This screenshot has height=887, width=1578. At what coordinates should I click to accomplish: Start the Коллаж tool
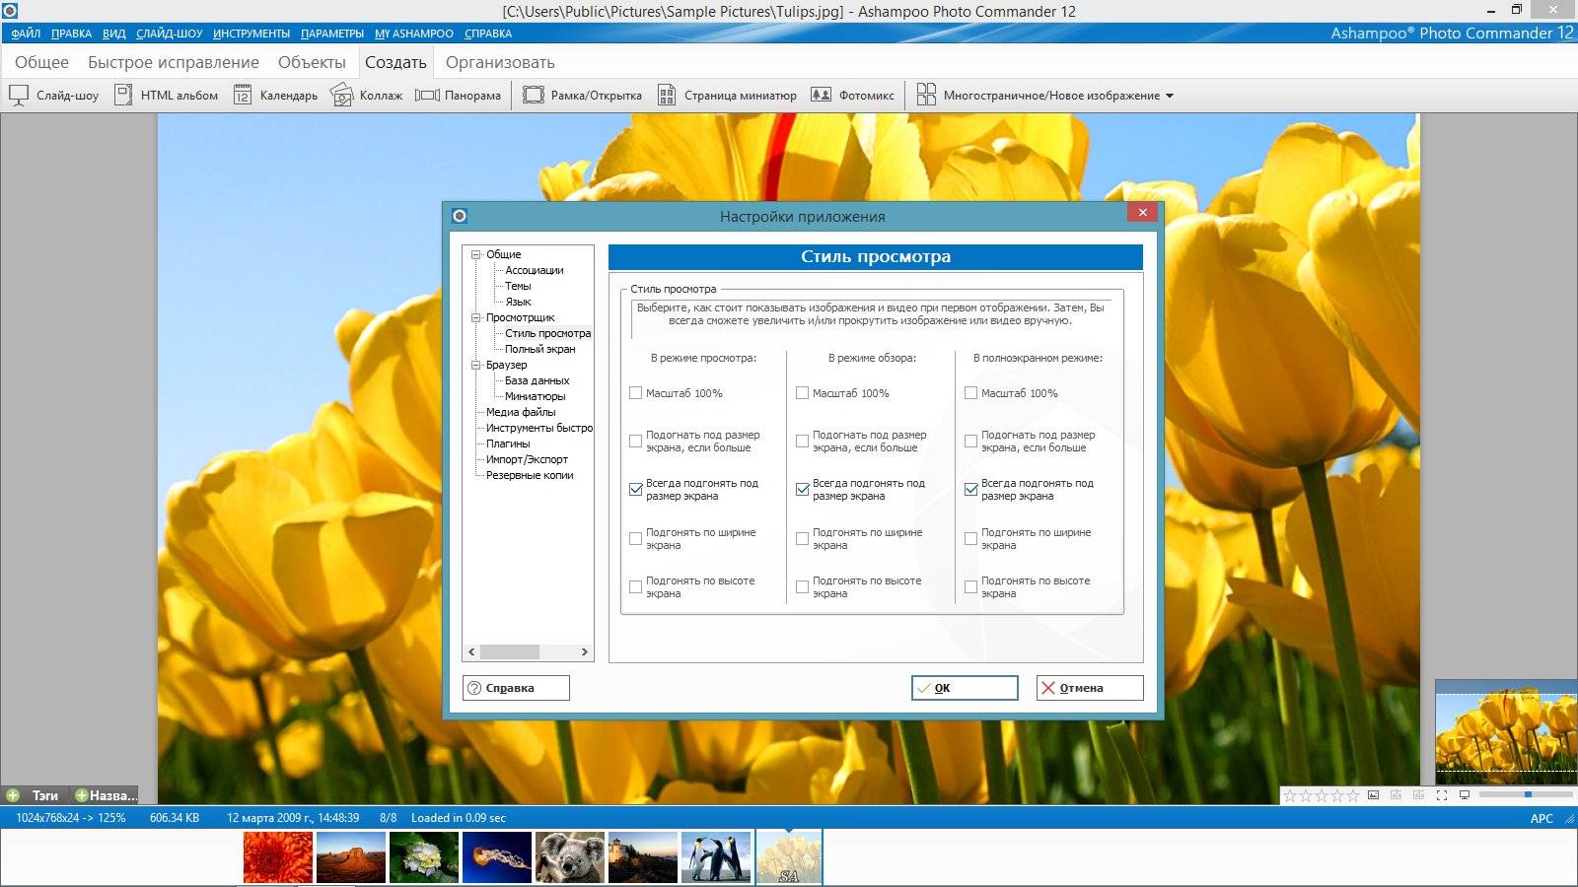pos(367,96)
